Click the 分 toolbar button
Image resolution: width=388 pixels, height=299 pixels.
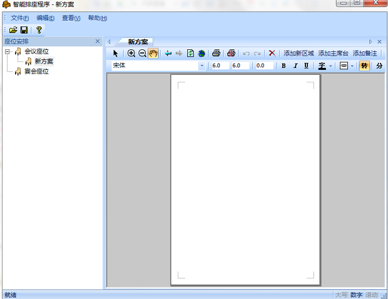379,66
